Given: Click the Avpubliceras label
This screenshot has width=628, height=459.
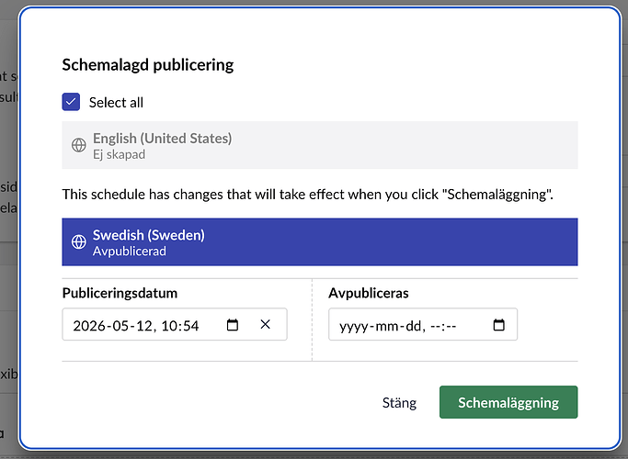Looking at the screenshot, I should [x=369, y=293].
